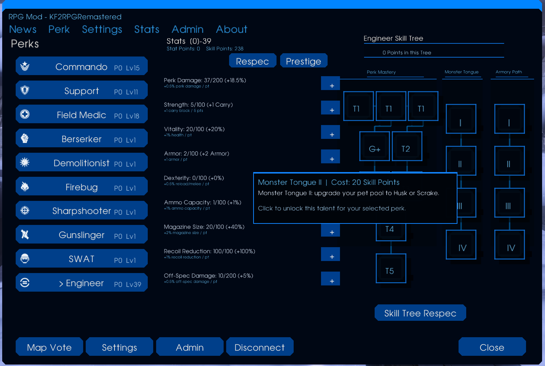Select the Firebug perk row
545x366 pixels.
coord(82,186)
